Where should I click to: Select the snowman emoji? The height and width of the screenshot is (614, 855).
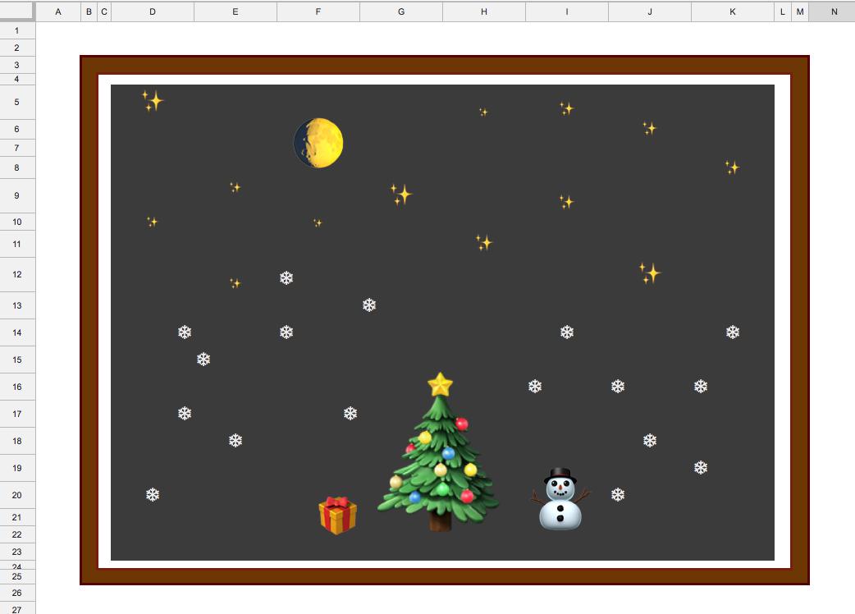pos(560,499)
